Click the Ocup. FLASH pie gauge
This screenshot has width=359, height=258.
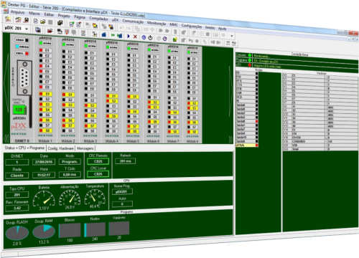click(x=17, y=233)
